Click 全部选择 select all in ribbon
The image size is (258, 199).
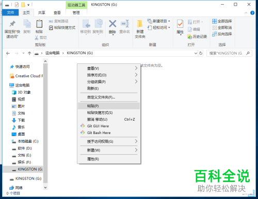pos(222,21)
